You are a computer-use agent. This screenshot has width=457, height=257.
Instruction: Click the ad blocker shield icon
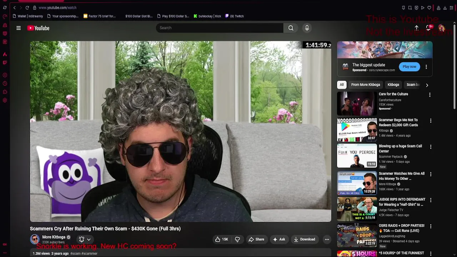click(x=416, y=7)
